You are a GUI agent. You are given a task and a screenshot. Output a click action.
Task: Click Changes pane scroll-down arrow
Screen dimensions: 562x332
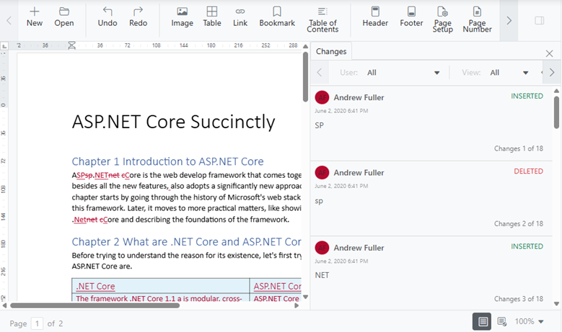point(556,304)
